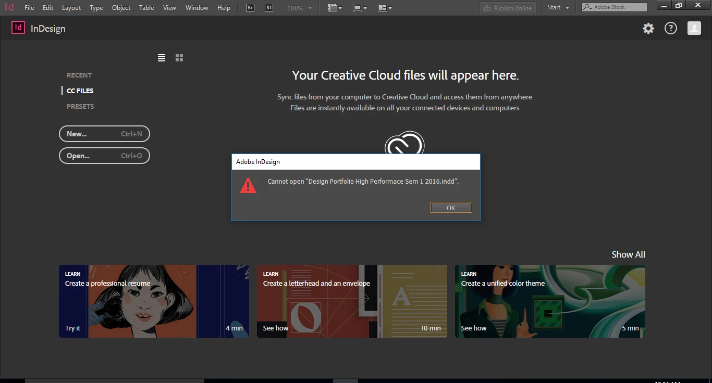Dismiss the error dialog with OK
Viewport: 712px width, 383px height.
click(x=451, y=208)
